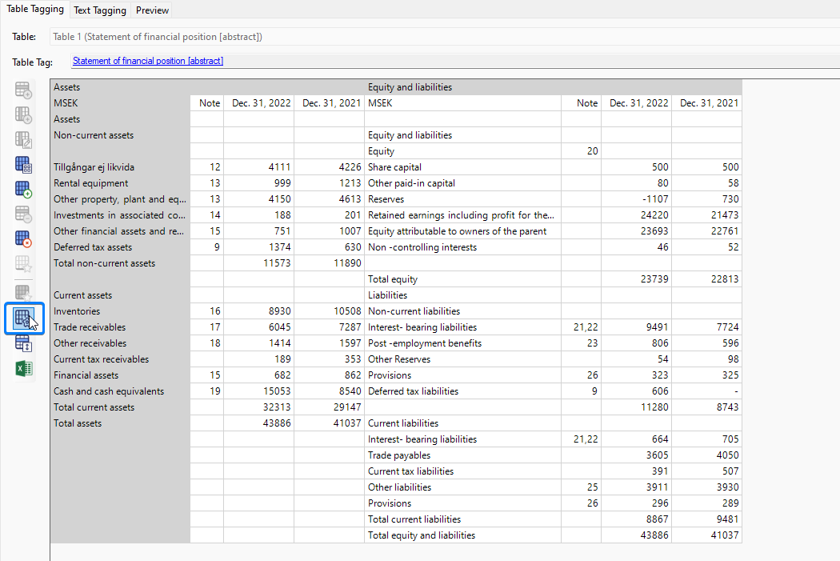Select the 'Total assets' cell

(x=121, y=424)
